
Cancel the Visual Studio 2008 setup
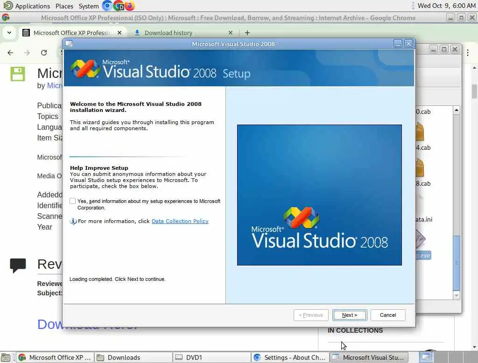(x=388, y=315)
